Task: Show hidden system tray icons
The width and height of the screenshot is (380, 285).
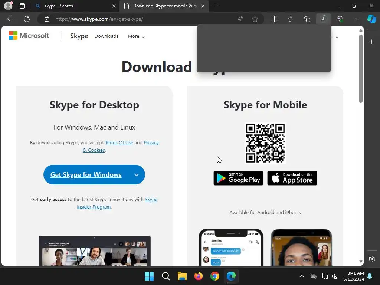Action: pos(302,276)
